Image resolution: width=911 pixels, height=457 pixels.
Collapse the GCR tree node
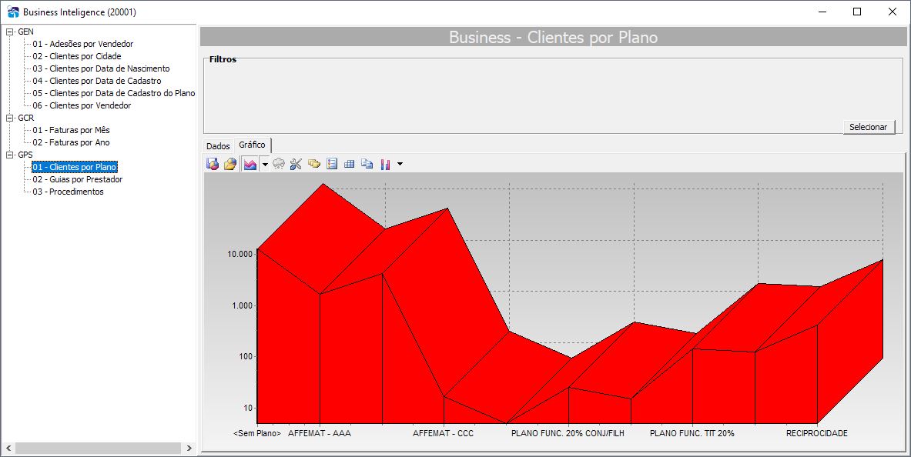pos(9,118)
